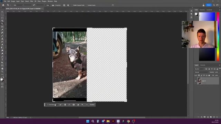Click the Share button

209,5
